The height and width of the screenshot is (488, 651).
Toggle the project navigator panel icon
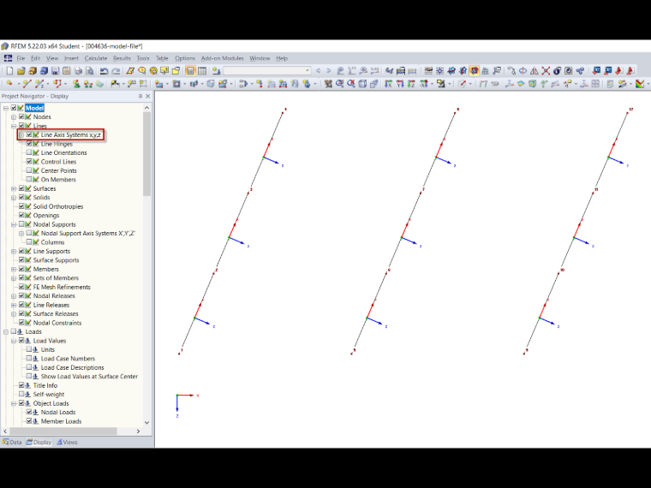(x=190, y=71)
